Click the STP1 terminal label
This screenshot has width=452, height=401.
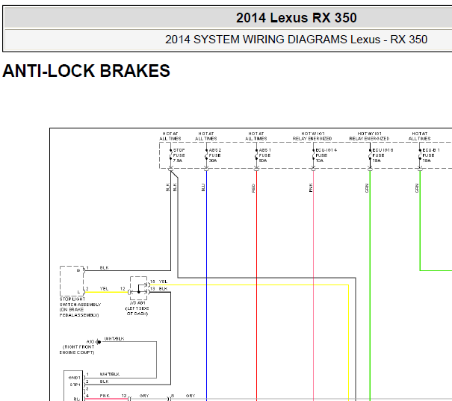(75, 385)
